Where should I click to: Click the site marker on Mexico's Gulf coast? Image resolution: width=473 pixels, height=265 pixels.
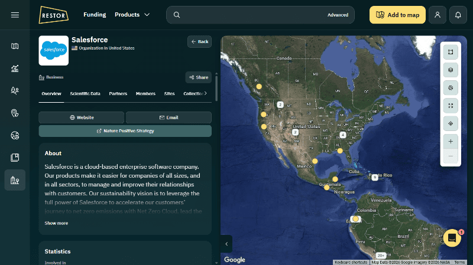tap(315, 161)
